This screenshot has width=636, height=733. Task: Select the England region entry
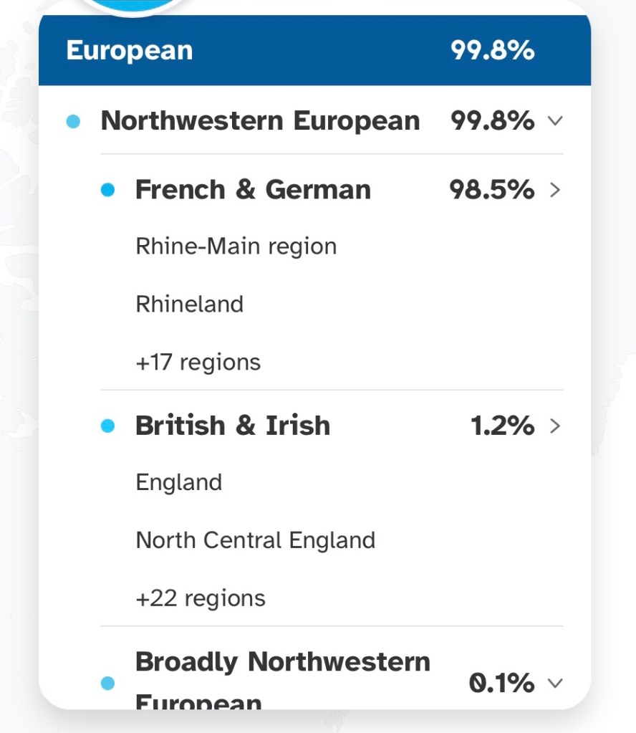[179, 482]
